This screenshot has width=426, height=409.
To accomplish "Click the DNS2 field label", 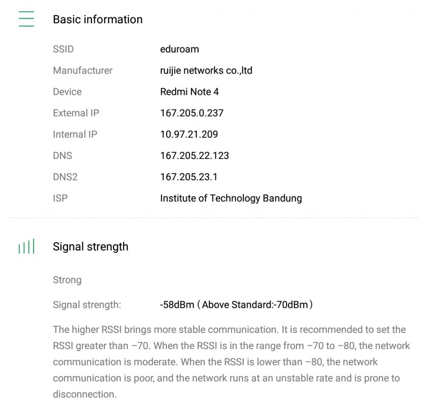I will pyautogui.click(x=65, y=177).
